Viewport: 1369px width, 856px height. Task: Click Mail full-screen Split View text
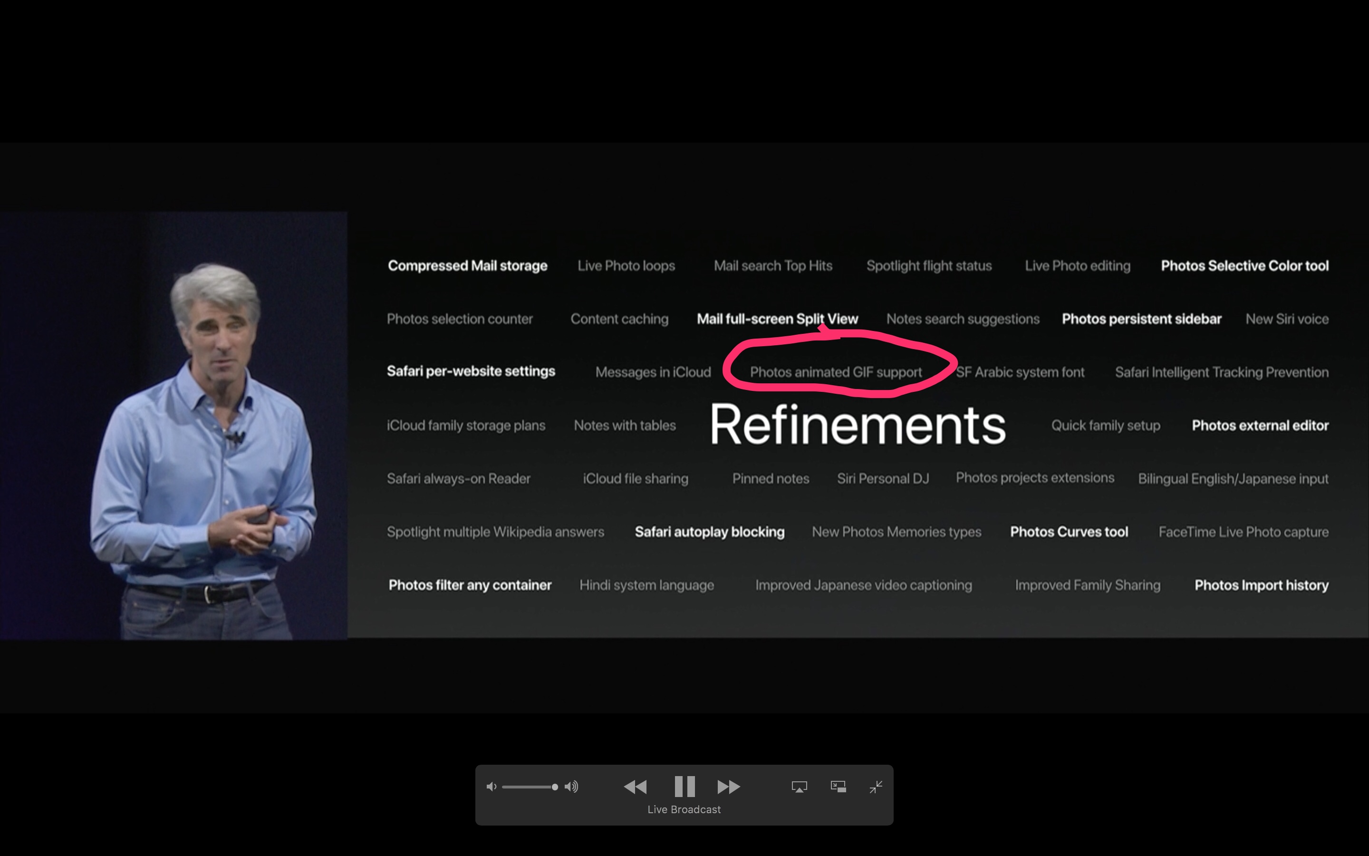click(x=777, y=319)
